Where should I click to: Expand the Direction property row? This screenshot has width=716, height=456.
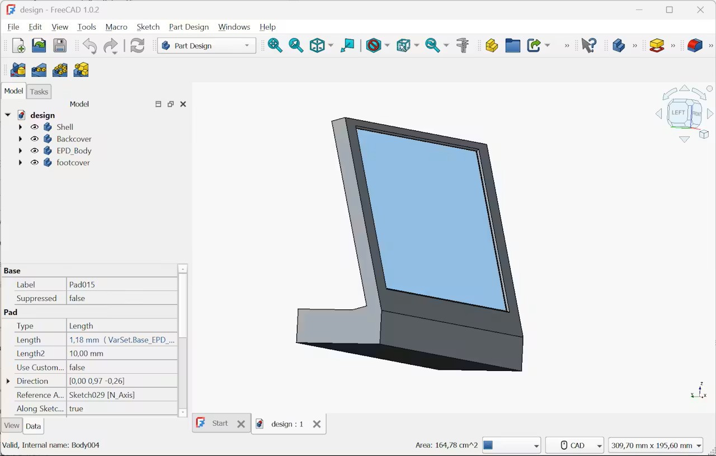click(x=8, y=381)
